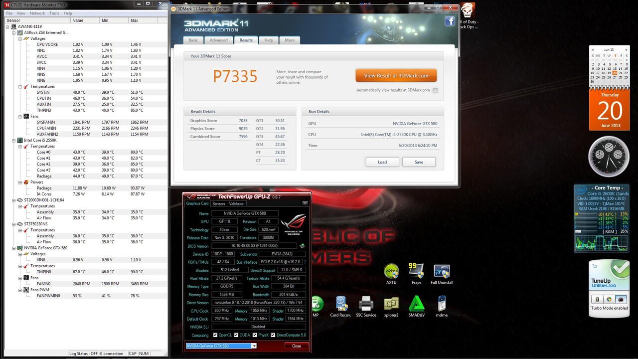The image size is (638, 359).
Task: Click TuneUp standard mode middle button
Action: pyautogui.click(x=609, y=299)
